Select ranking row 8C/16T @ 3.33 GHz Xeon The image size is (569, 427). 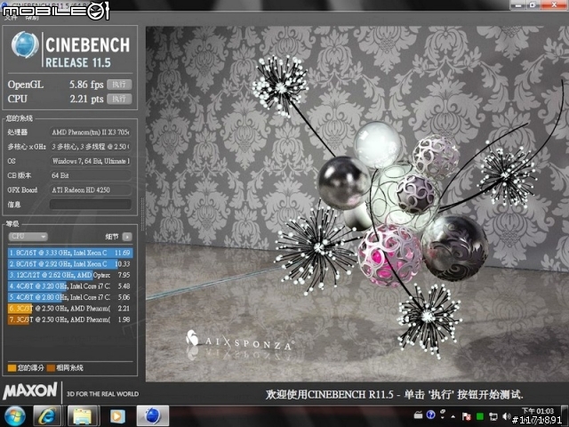pos(70,253)
